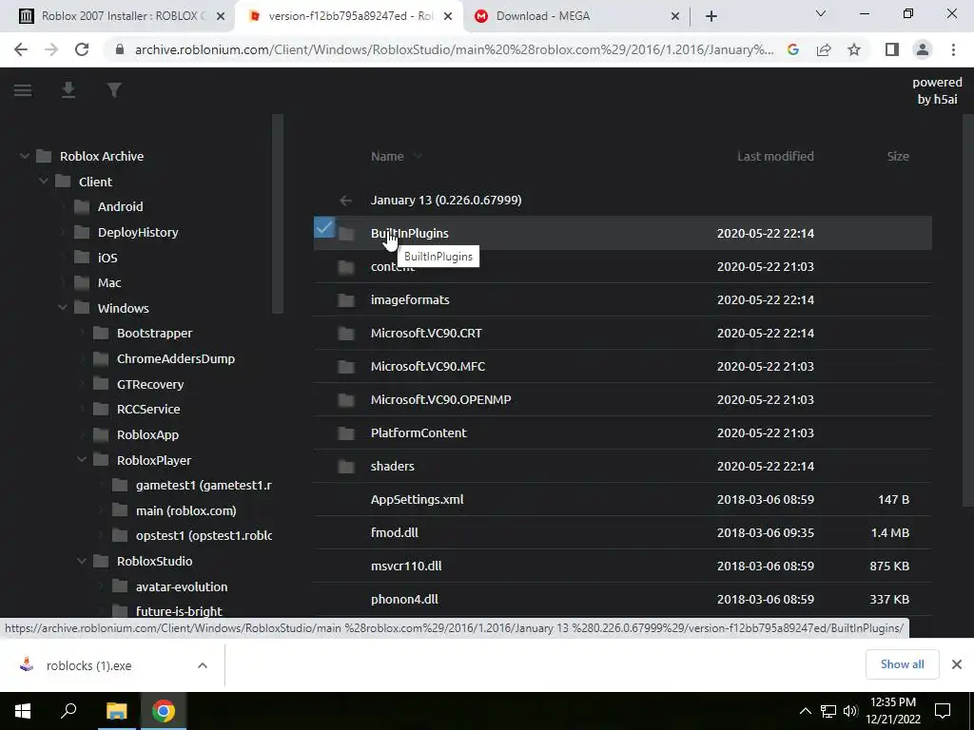Click the download selected files icon

(68, 90)
